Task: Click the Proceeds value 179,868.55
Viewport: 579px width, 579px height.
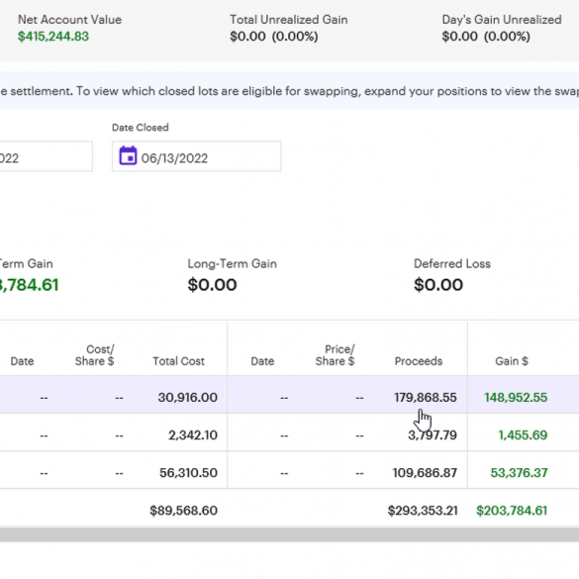Action: 426,397
